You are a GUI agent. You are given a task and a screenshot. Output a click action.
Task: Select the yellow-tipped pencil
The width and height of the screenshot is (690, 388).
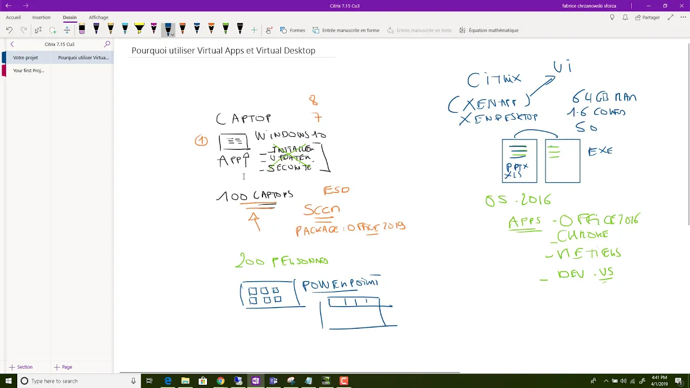[111, 29]
